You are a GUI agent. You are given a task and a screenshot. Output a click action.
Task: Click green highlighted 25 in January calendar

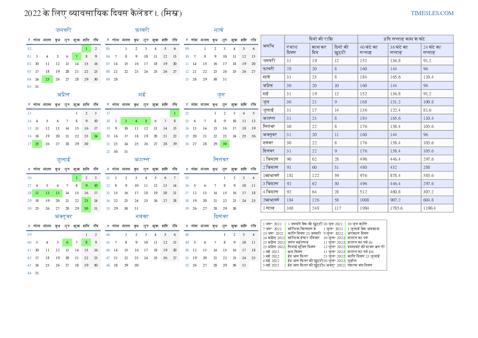[47, 79]
